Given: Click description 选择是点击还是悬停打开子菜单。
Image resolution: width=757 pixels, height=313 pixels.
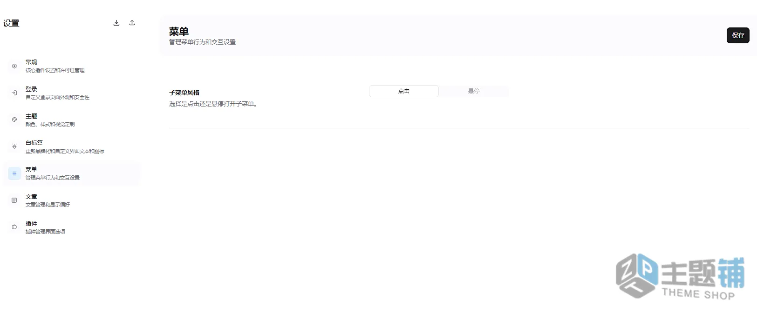Looking at the screenshot, I should point(213,104).
